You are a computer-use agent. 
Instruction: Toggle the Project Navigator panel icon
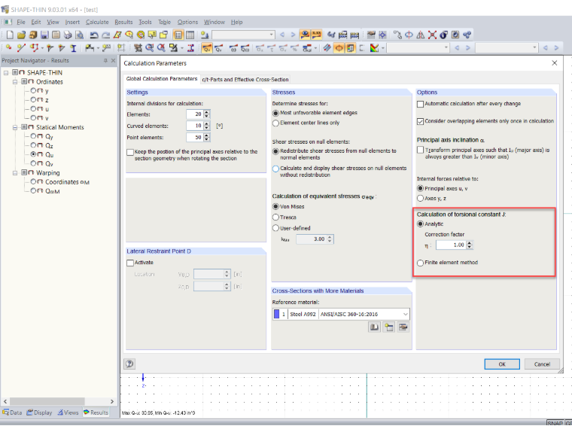click(178, 35)
